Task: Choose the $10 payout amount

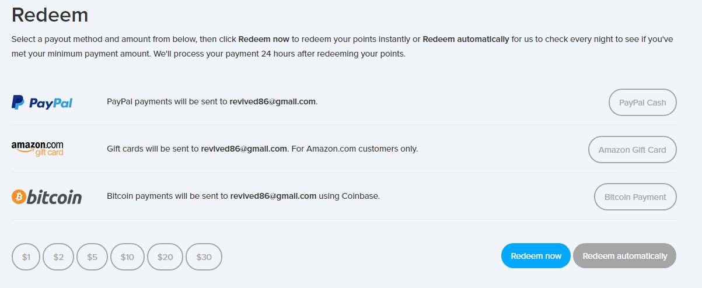Action: click(127, 257)
